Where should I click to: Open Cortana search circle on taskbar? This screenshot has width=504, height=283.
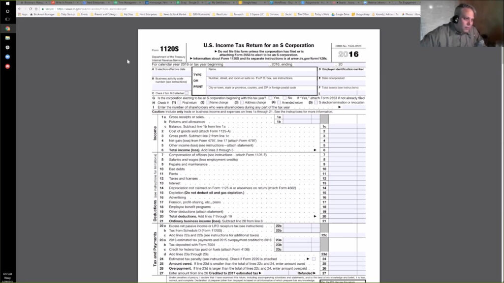[8, 11]
